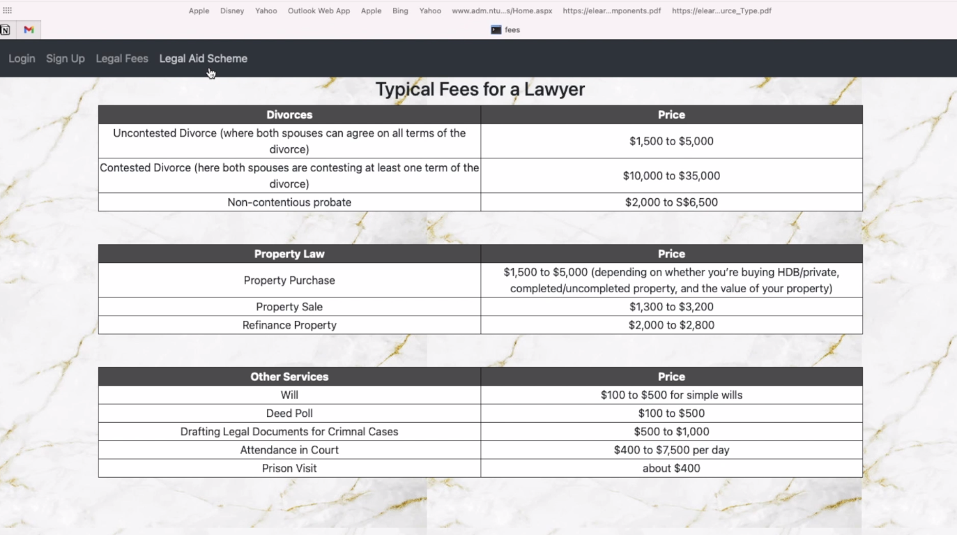This screenshot has width=957, height=535.
Task: Open the Bing bookmark
Action: click(400, 10)
